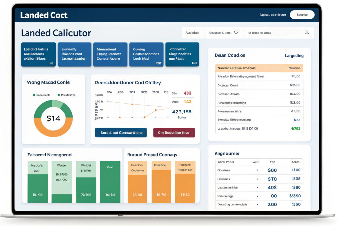
Task: Toggle the Peasfalitres legend dot
Action: click(x=59, y=95)
